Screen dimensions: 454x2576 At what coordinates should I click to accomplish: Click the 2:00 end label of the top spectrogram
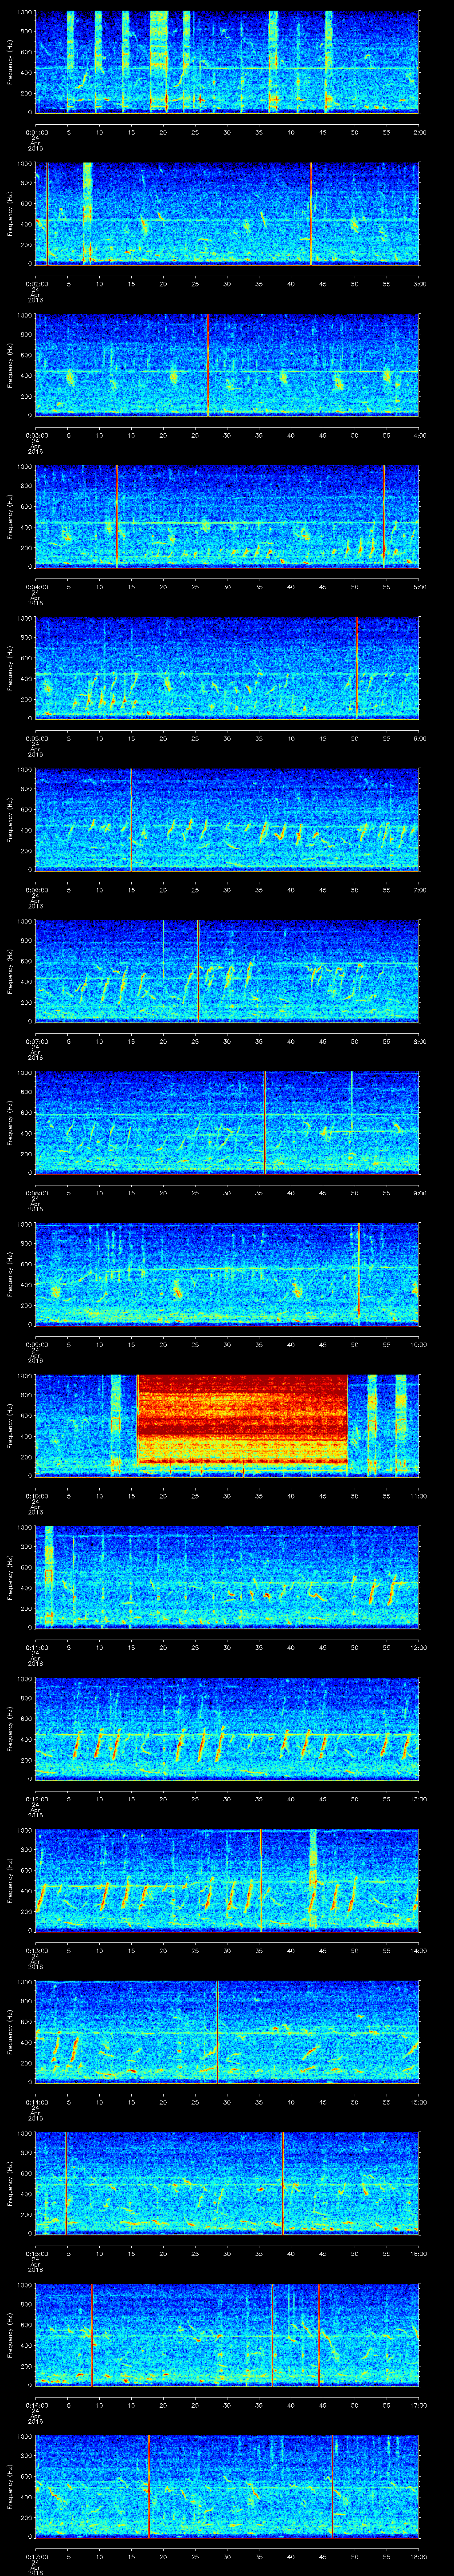click(x=418, y=131)
